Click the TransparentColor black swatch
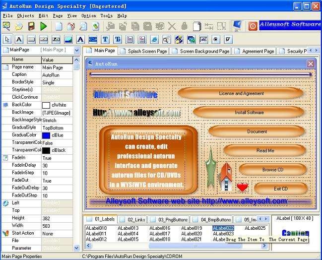 [x=46, y=150]
